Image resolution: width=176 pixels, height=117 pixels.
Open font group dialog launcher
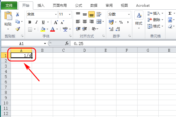pyautogui.click(x=70, y=36)
